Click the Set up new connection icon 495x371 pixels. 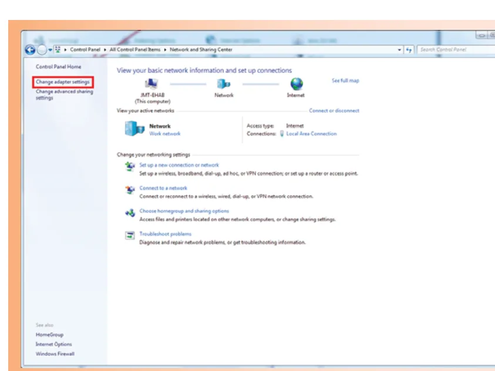130,166
